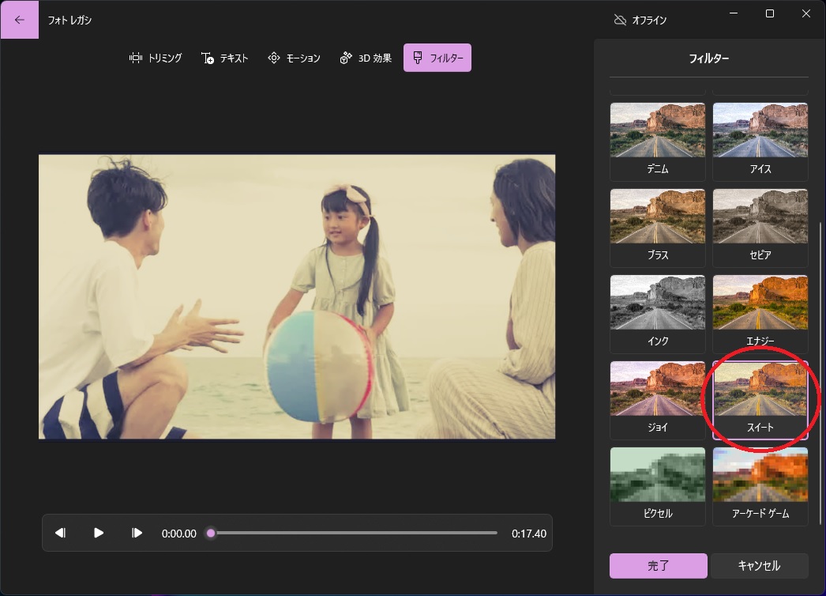826x596 pixels.
Task: Apply the Sepia (セピア) filter
Action: pyautogui.click(x=760, y=227)
